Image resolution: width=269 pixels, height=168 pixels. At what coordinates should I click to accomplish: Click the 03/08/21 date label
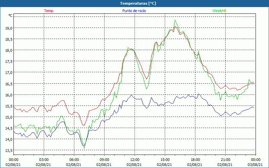pos(255,165)
